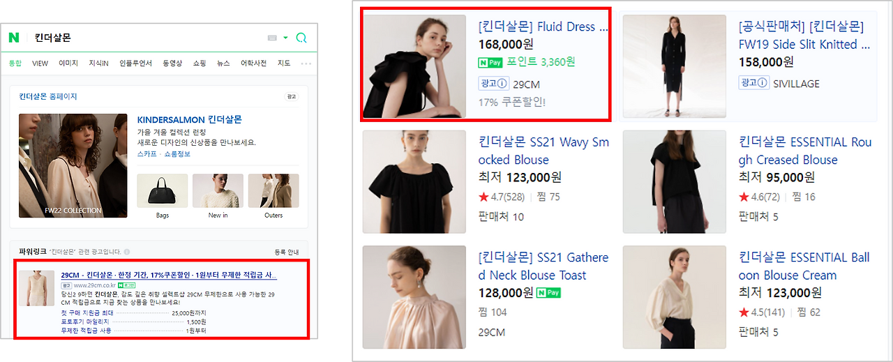The height and width of the screenshot is (362, 893).
Task: Open the 등록 안내 link
Action: pos(287,252)
